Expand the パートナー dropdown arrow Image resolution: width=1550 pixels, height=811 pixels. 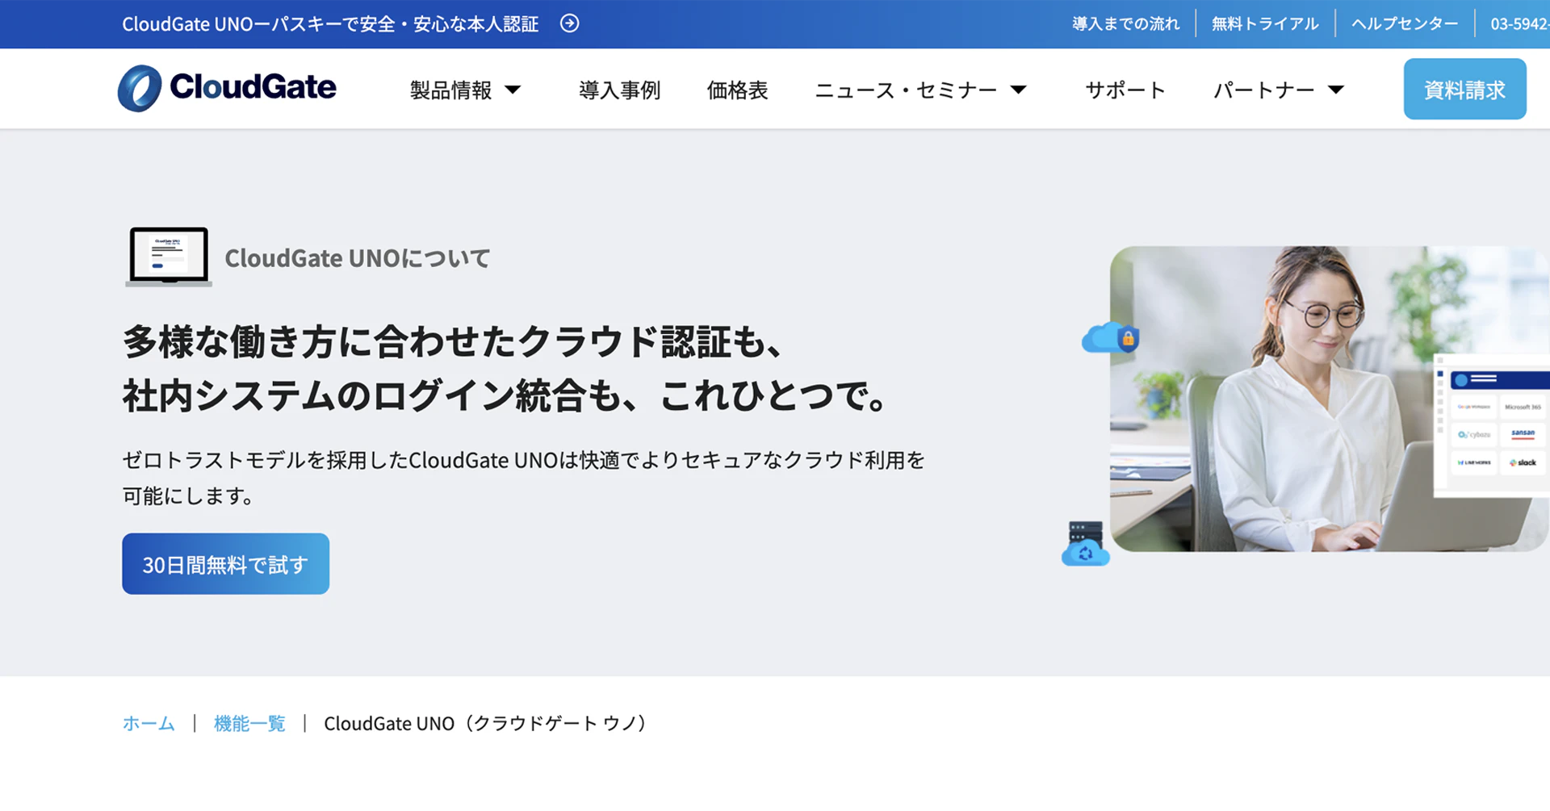coord(1336,90)
